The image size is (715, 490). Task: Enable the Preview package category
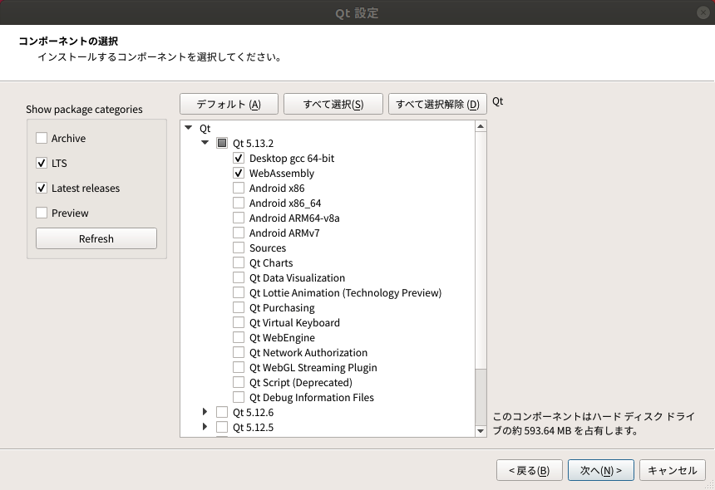pos(42,213)
